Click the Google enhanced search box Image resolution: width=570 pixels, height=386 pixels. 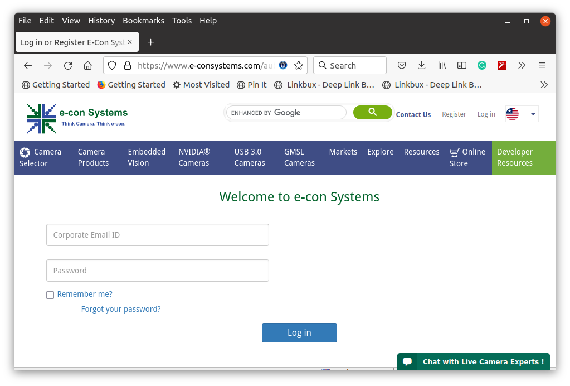coord(286,113)
